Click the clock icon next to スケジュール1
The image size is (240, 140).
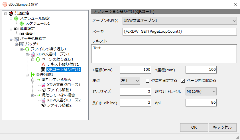[x=22, y=24]
